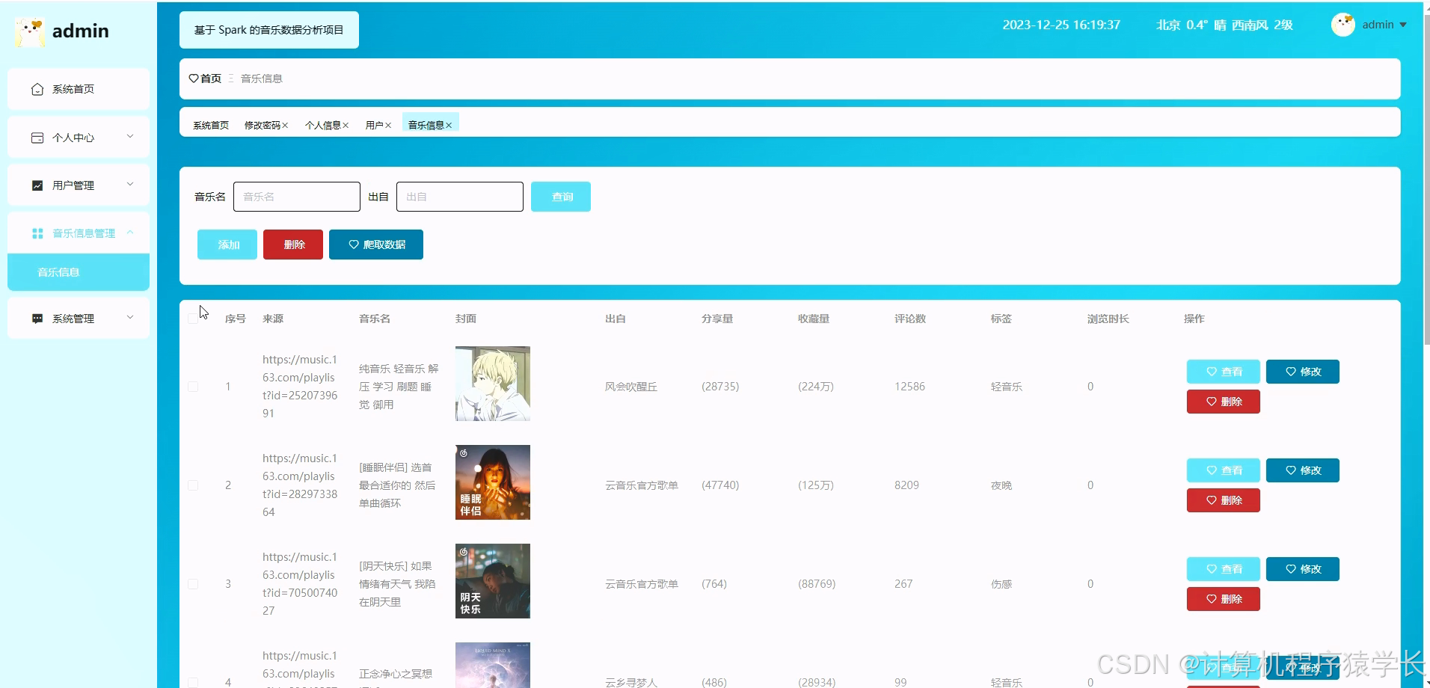Viewport: 1430px width, 688px height.
Task: Click the admin logo avatar in sidebar
Action: pos(30,31)
